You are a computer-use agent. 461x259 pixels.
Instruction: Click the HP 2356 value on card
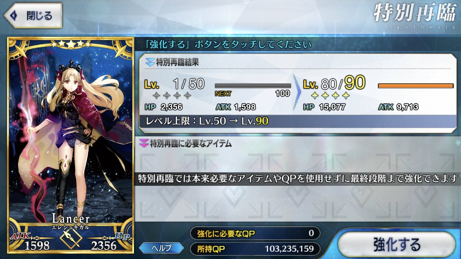[104, 246]
